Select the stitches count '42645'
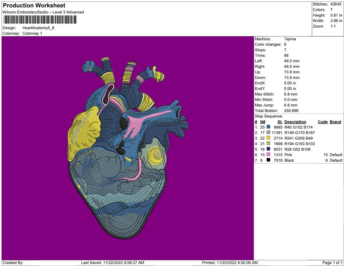 (x=336, y=4)
